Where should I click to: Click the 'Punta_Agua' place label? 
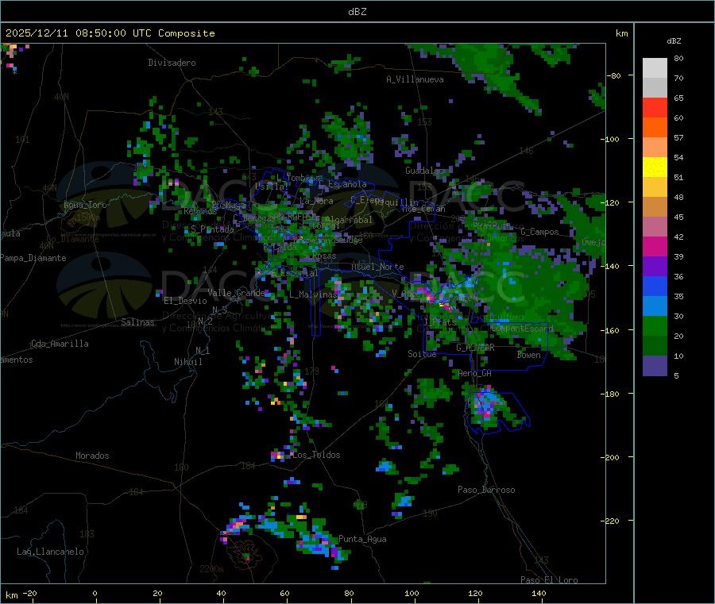[x=362, y=539]
